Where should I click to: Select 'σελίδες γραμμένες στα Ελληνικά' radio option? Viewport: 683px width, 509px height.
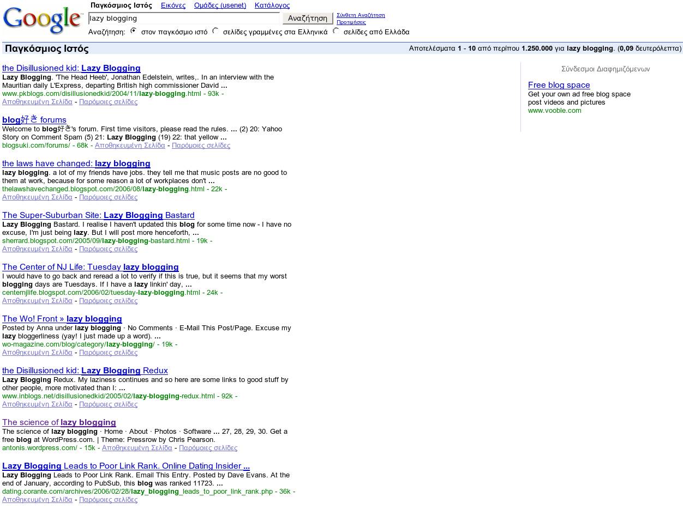pyautogui.click(x=215, y=31)
